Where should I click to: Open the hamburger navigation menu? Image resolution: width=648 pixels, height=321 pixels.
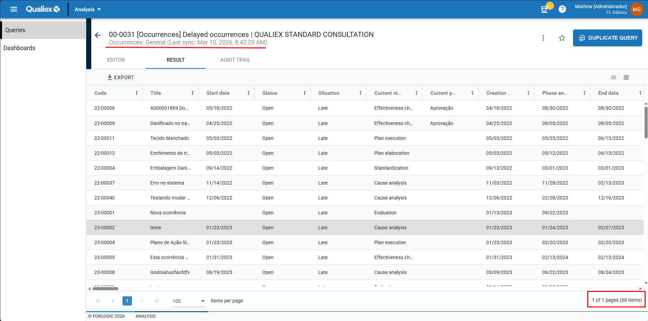click(14, 9)
